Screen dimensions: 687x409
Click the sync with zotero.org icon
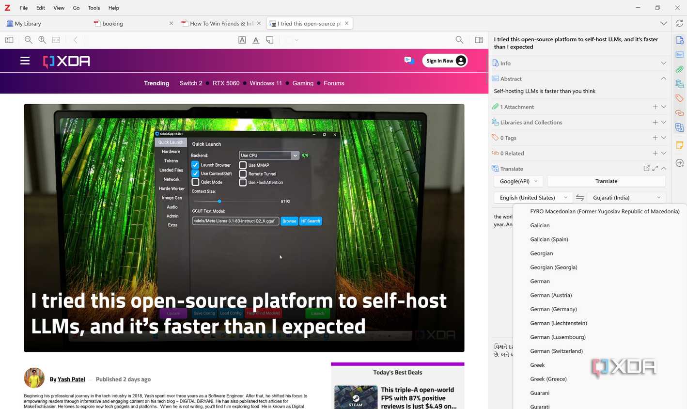[x=680, y=23]
